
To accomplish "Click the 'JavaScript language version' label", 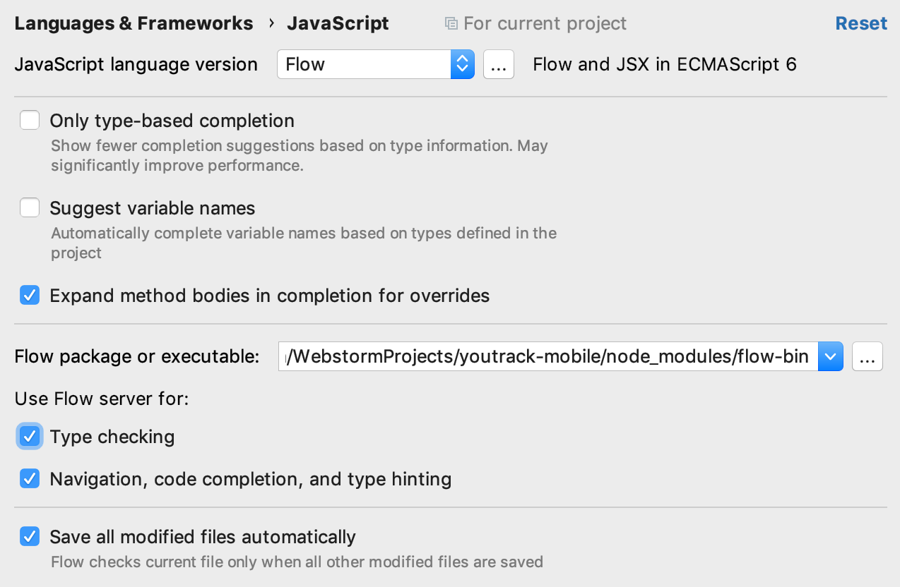I will coord(136,64).
